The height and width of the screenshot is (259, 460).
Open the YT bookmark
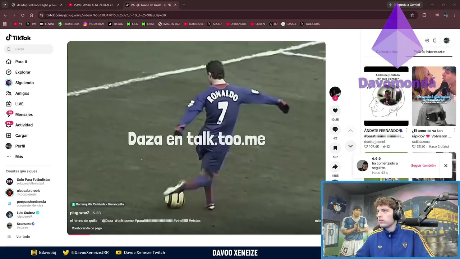pos(18,24)
